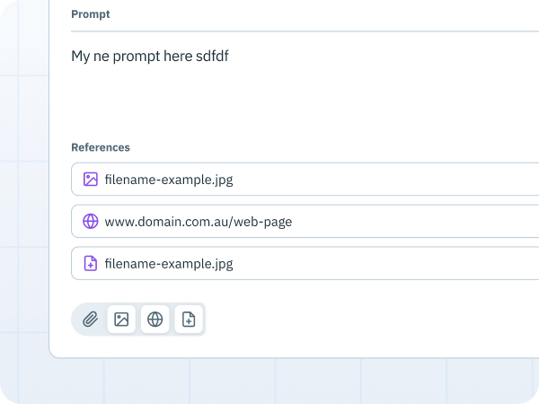The width and height of the screenshot is (539, 404).
Task: Click the purple file-plus icon in last reference
Action: click(x=91, y=263)
